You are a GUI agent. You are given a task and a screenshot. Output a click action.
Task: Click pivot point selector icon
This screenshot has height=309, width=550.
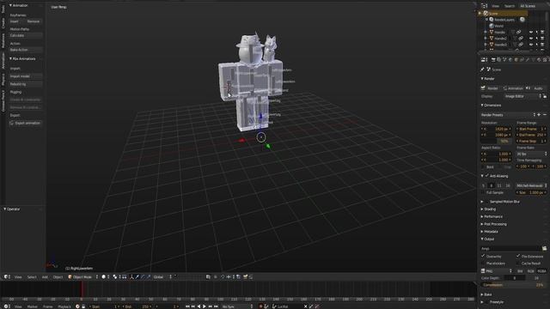click(x=115, y=276)
